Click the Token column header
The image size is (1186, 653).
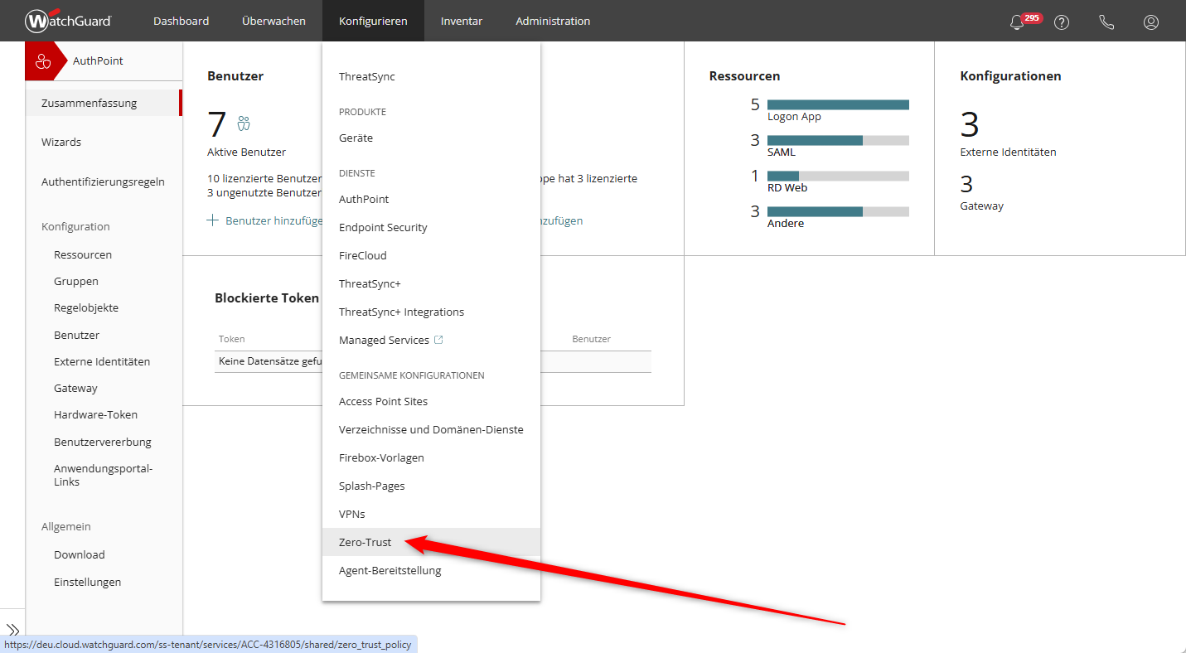click(x=232, y=339)
